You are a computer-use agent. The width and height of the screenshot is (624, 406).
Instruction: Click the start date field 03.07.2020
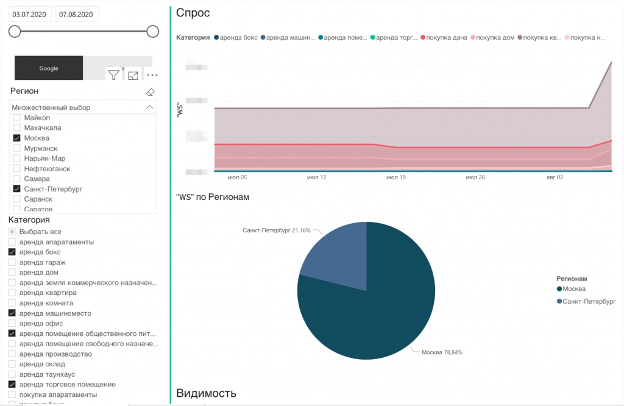[29, 15]
